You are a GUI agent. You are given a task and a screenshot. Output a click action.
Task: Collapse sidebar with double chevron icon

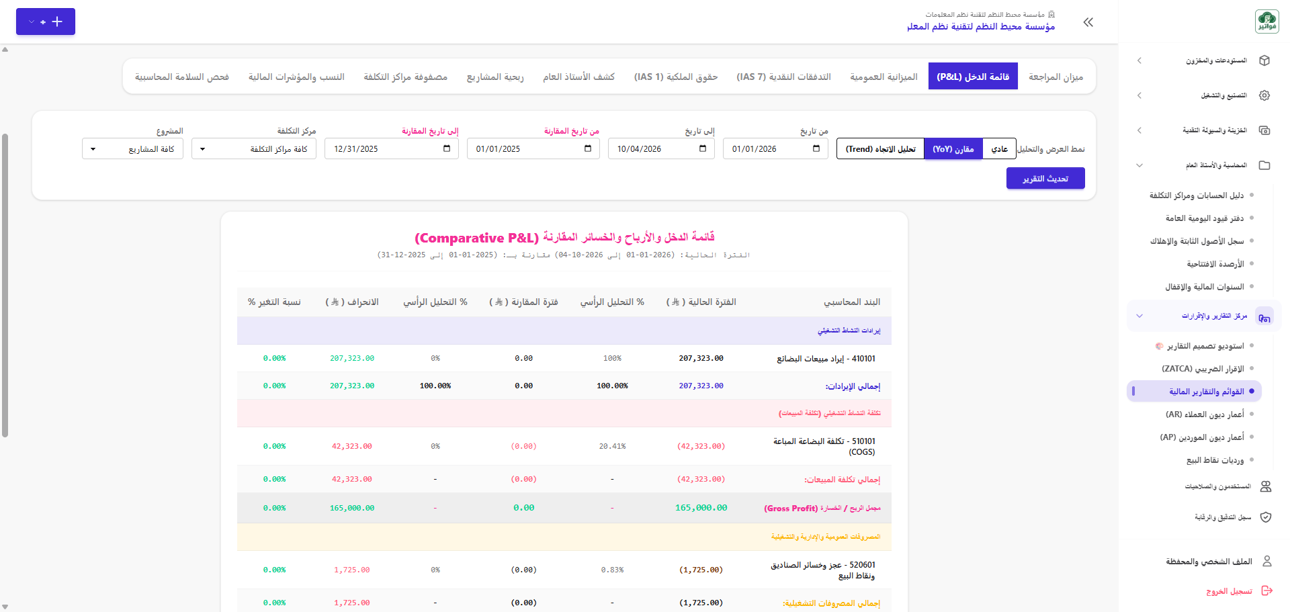(1088, 22)
